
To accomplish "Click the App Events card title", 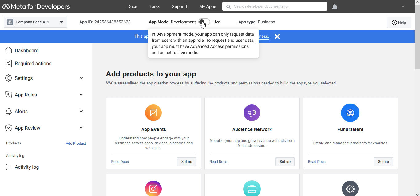I will pyautogui.click(x=154, y=129).
